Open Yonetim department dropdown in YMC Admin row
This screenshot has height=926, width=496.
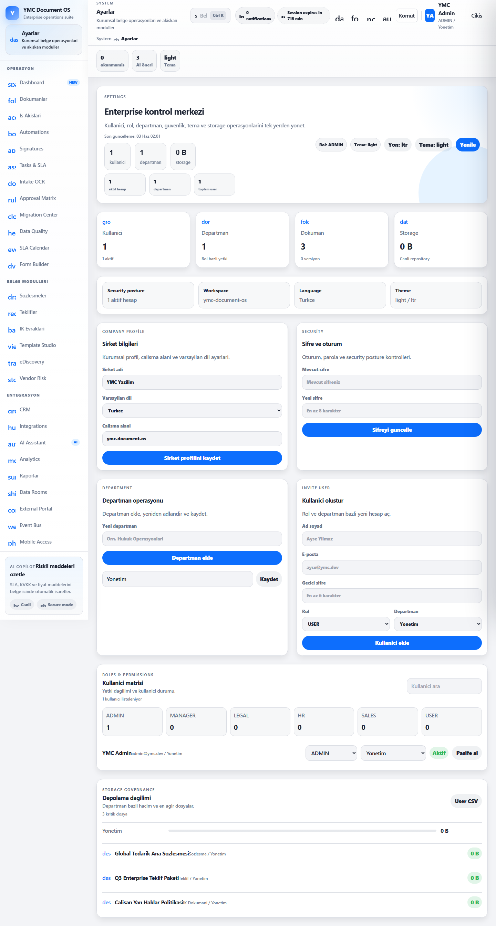pos(393,754)
